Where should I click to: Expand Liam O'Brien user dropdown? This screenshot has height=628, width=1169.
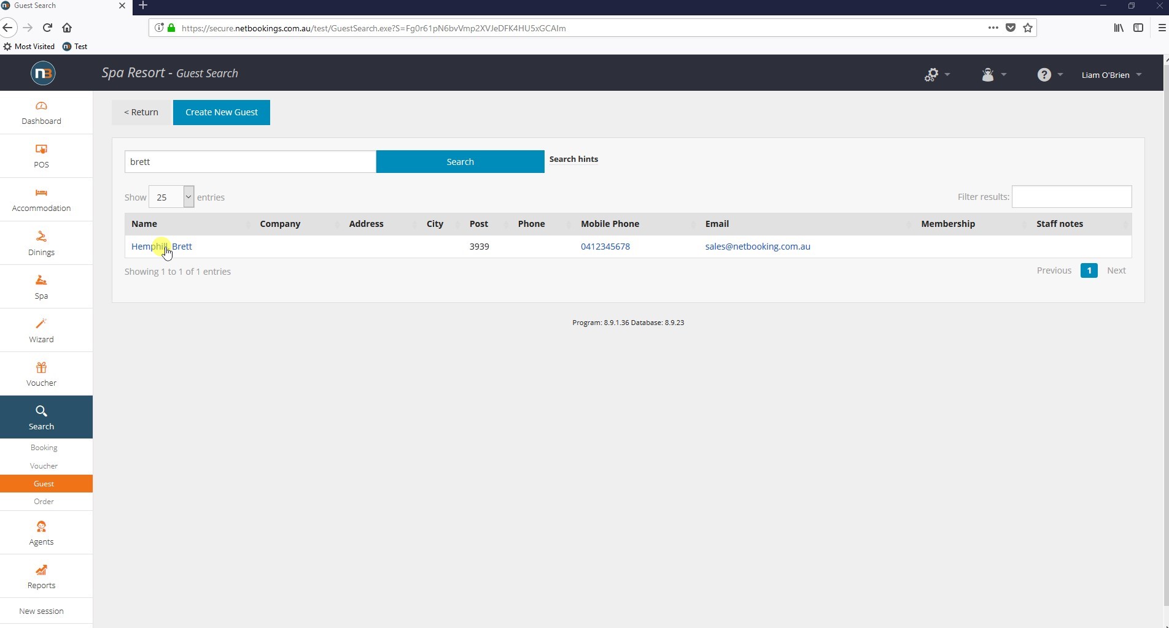tap(1111, 75)
